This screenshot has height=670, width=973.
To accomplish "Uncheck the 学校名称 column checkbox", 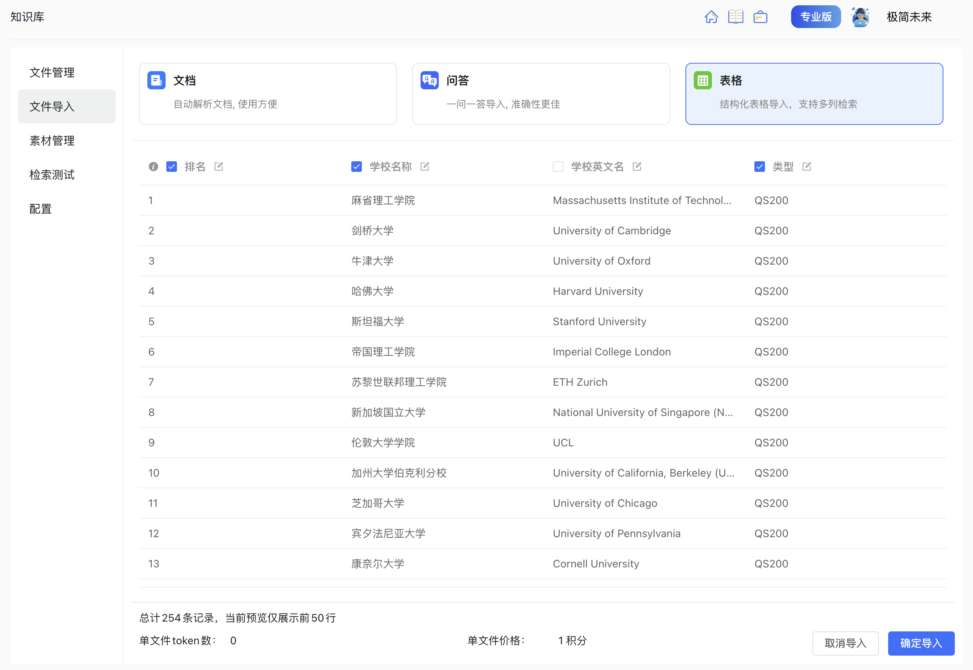I will point(356,167).
